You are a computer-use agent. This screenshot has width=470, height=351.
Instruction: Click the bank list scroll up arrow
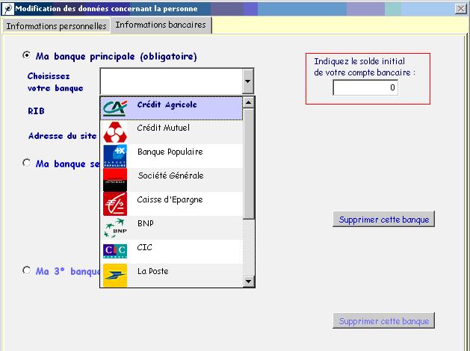(x=249, y=103)
